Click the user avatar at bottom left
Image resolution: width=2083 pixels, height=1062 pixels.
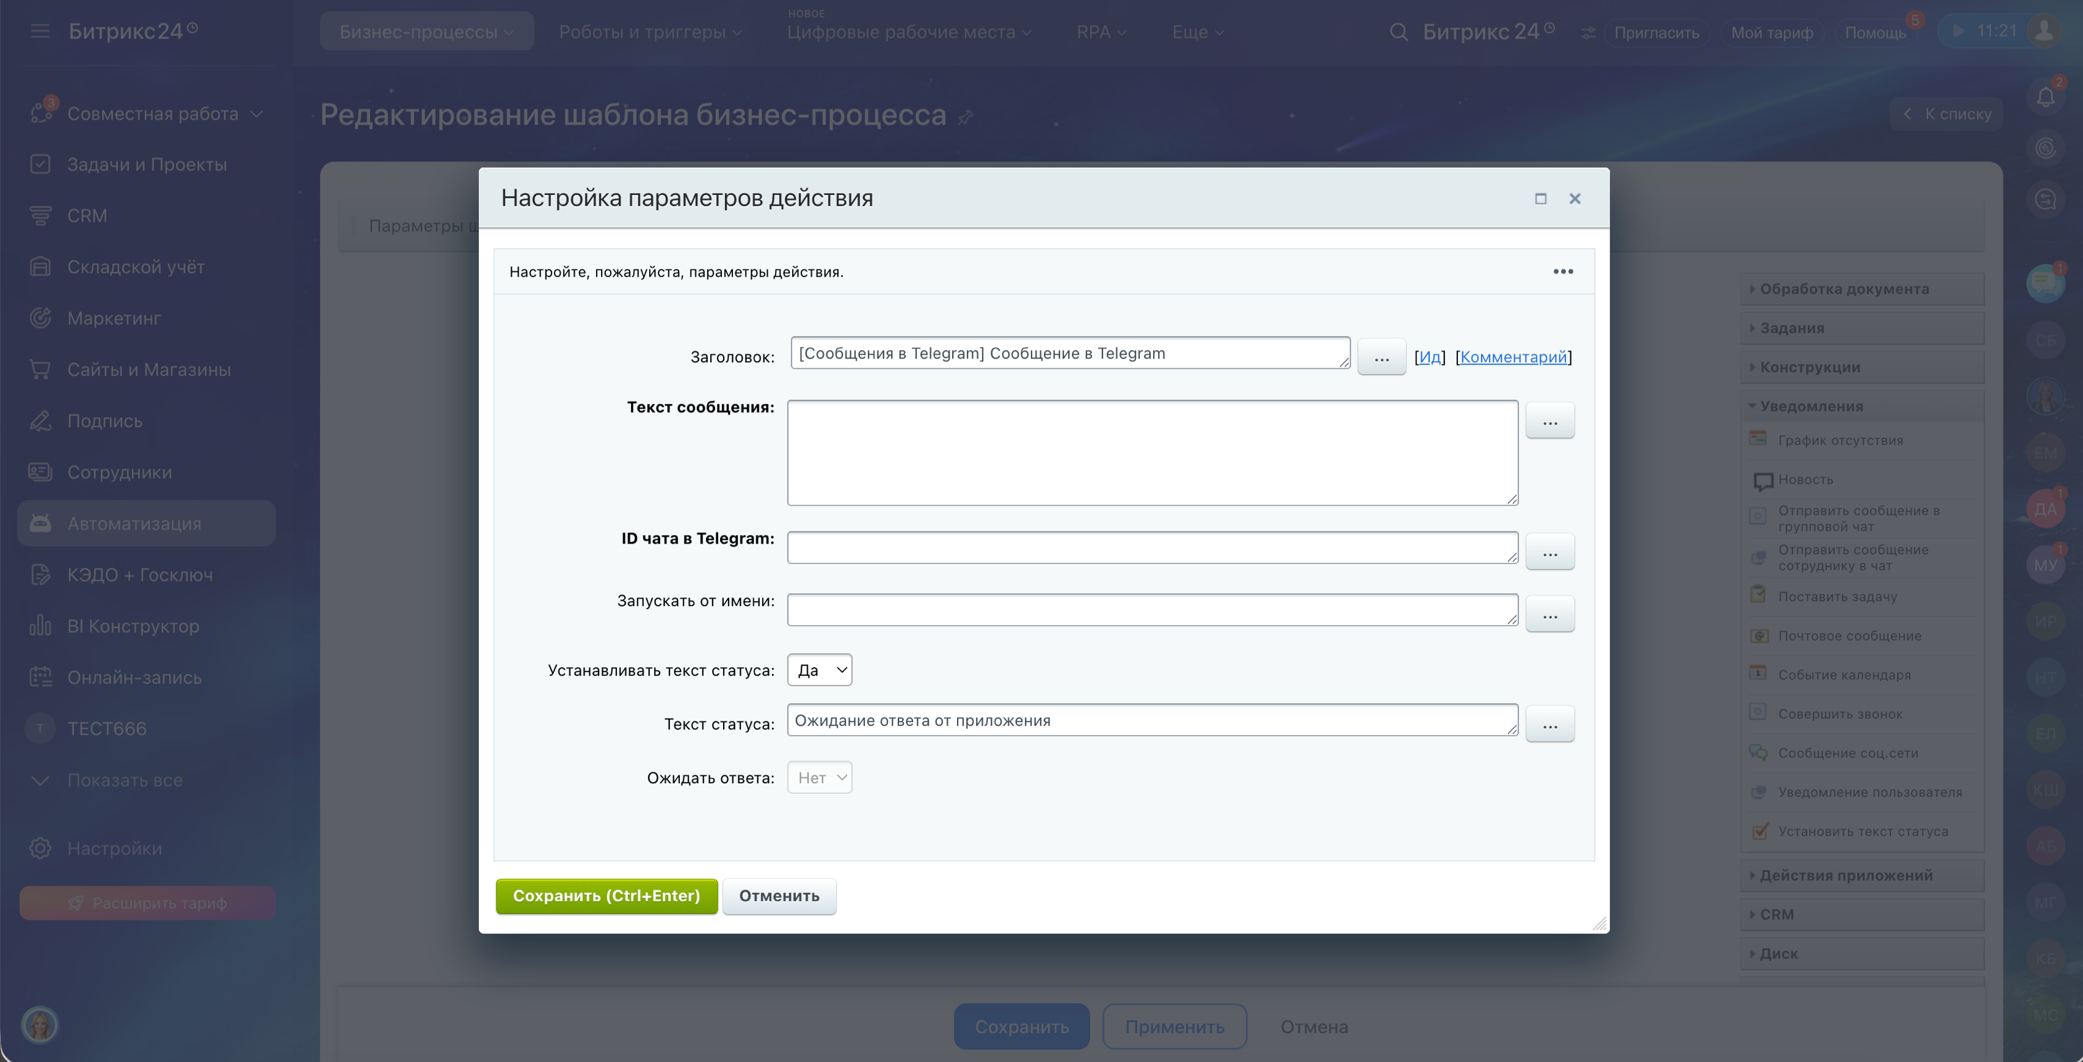coord(39,1025)
